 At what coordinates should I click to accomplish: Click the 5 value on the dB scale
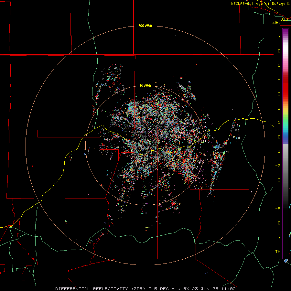tap(279, 65)
